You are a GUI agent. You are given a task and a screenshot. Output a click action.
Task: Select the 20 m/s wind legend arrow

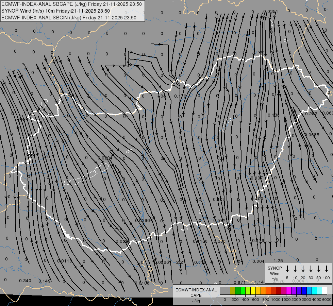(x=303, y=269)
